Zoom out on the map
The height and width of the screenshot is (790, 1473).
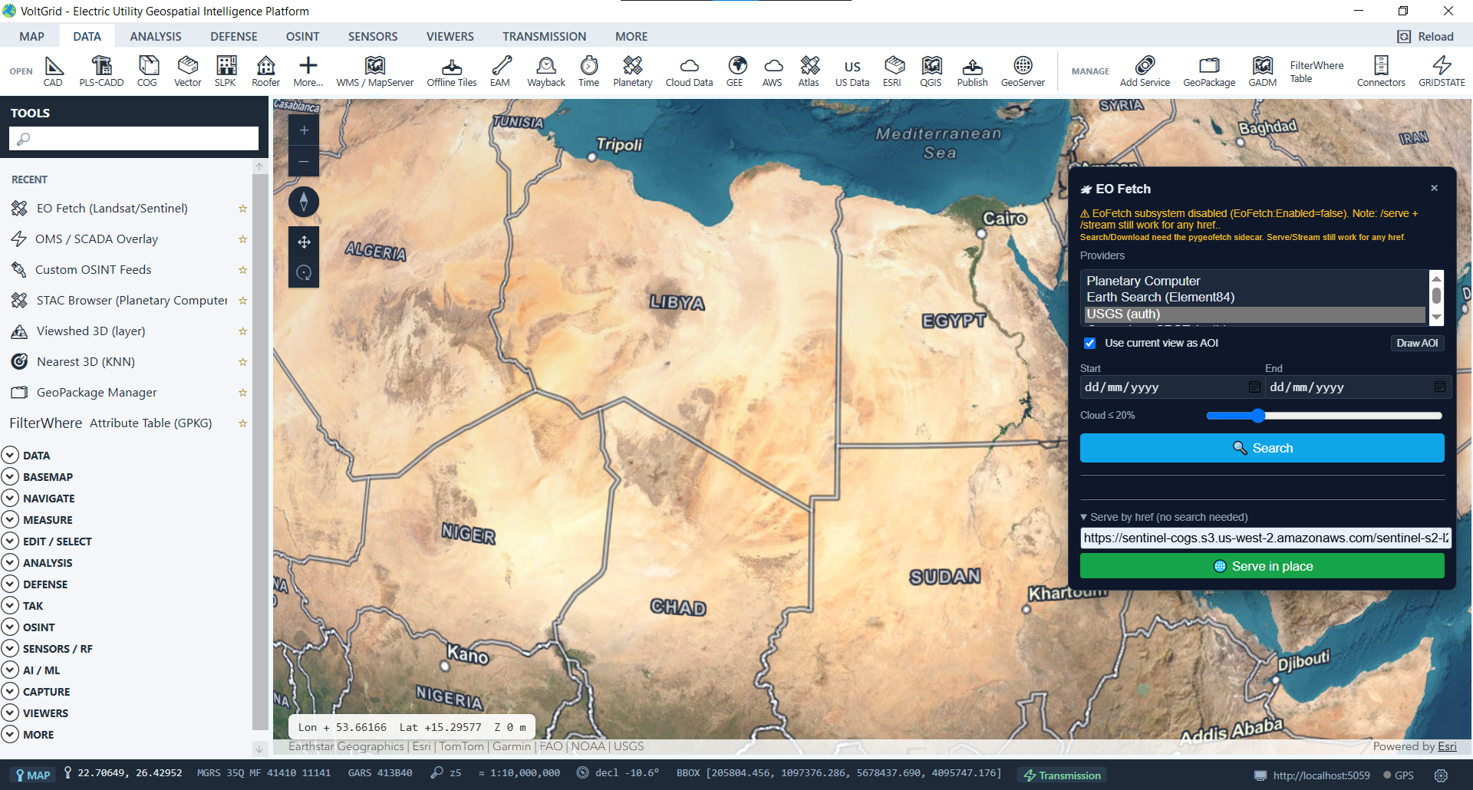tap(304, 162)
